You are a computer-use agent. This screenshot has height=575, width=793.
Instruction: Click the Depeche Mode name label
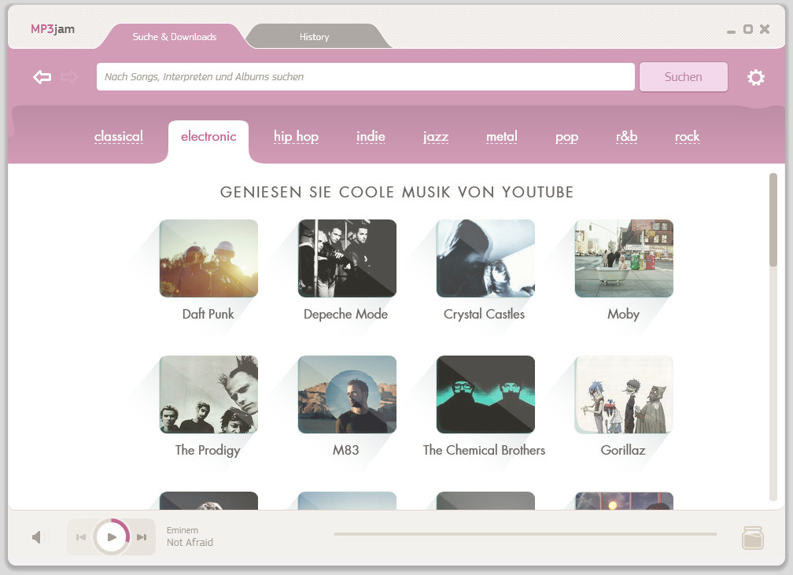346,314
